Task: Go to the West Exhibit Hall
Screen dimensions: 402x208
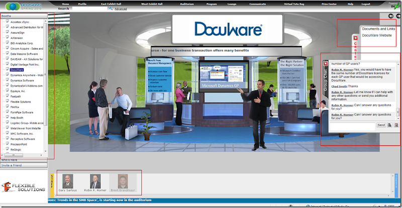Action: [x=152, y=4]
